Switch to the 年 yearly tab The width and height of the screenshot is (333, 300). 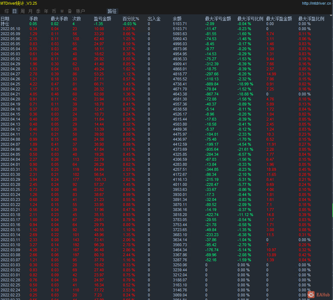pos(46,11)
